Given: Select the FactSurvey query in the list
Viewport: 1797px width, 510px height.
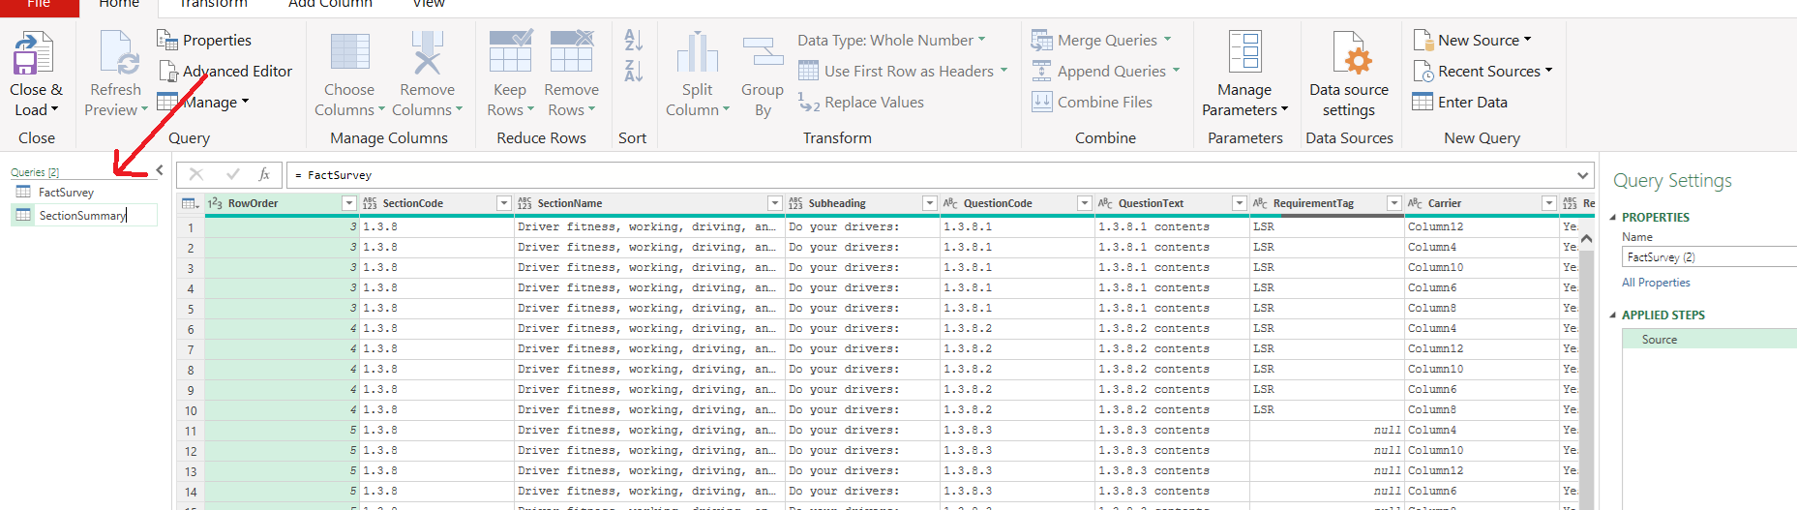Looking at the screenshot, I should point(66,193).
